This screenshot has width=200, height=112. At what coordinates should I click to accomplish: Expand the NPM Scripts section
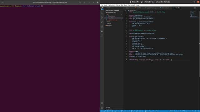114,109
